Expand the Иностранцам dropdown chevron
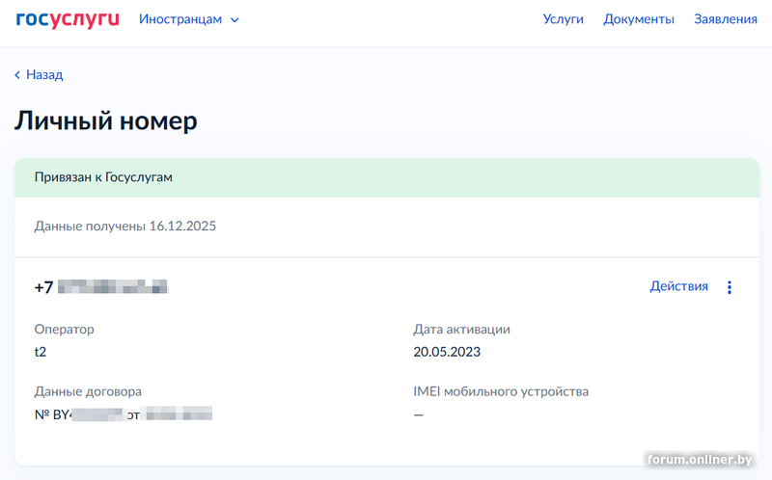The width and height of the screenshot is (772, 480). coord(234,20)
